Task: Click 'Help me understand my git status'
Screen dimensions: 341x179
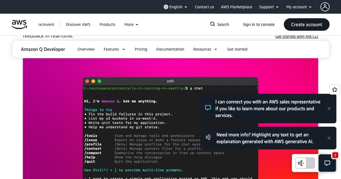Action: pos(122,127)
